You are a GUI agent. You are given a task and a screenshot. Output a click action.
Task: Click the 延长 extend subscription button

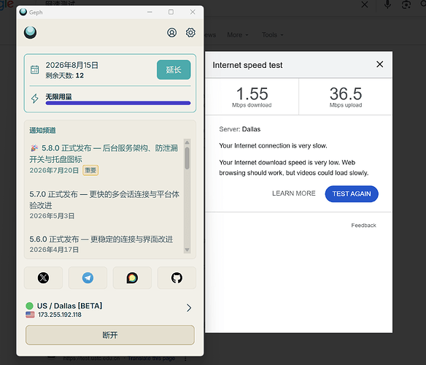click(x=174, y=70)
